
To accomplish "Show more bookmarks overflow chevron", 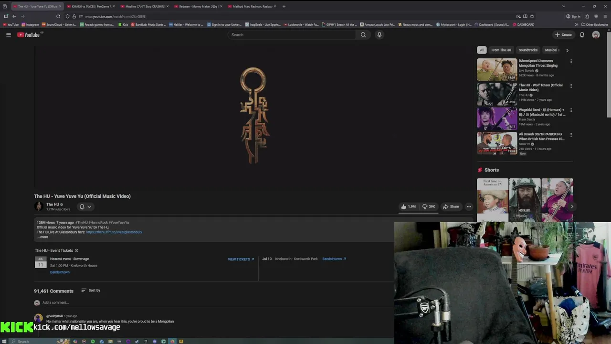I will pos(576,24).
